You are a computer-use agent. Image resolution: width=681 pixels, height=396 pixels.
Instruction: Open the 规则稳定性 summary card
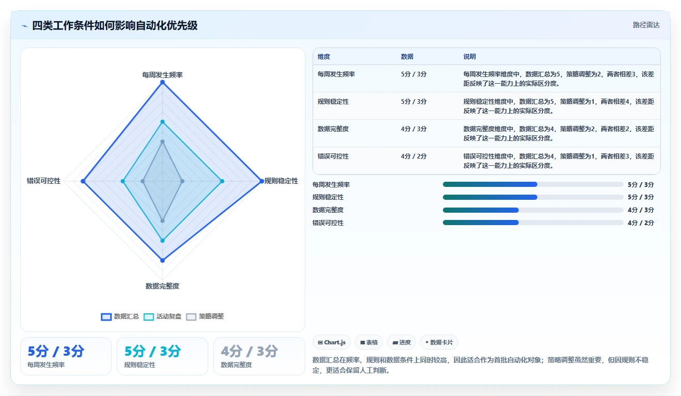coord(162,356)
